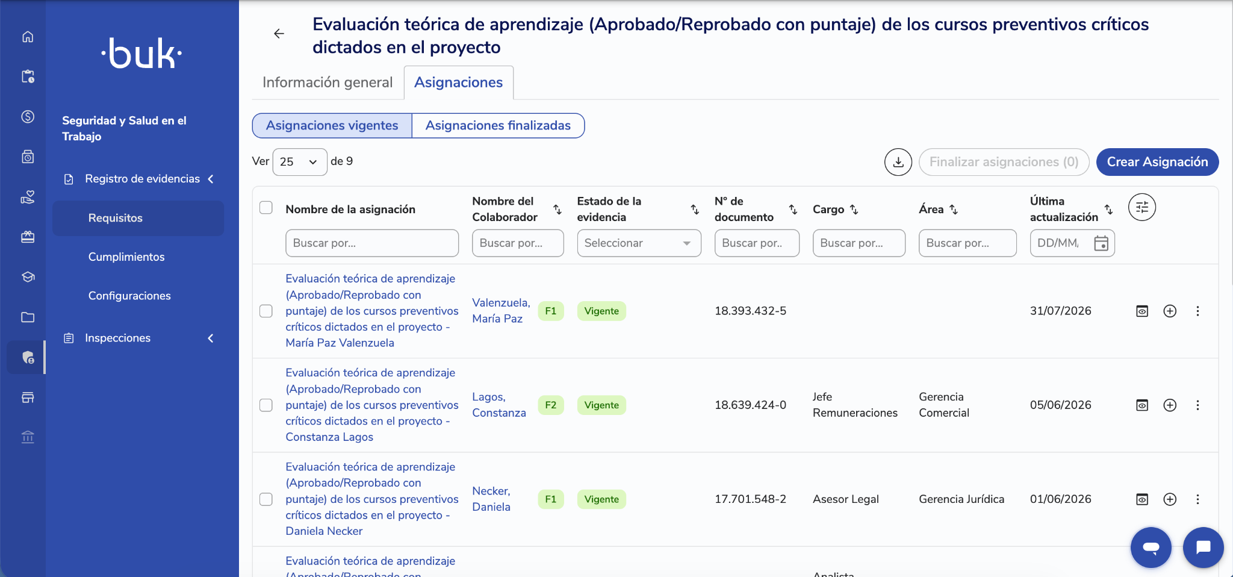Click Crear Asignación button

coord(1157,162)
